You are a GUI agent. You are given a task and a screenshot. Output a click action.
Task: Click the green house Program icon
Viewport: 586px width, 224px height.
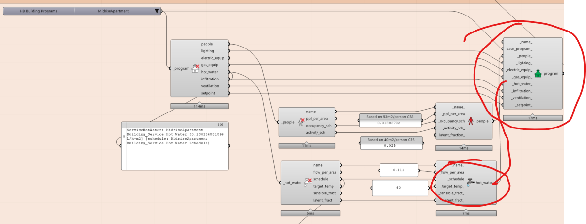[x=538, y=73]
